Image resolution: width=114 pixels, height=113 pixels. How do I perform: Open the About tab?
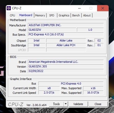tap(87, 15)
